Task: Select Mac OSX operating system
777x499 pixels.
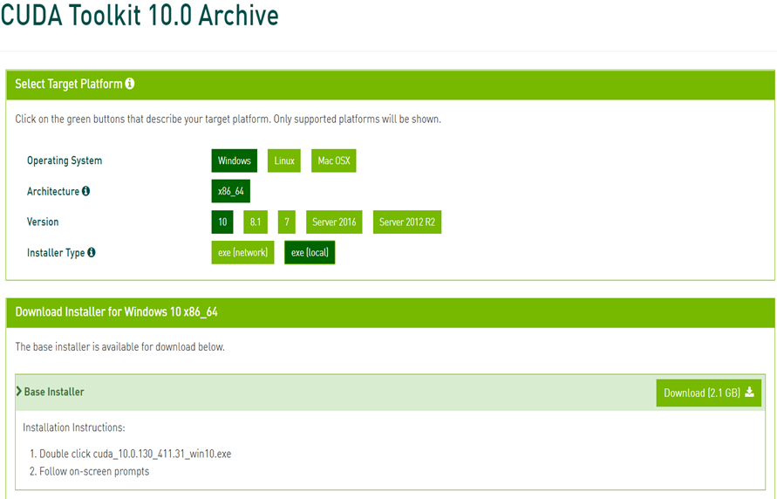Action: [x=333, y=161]
